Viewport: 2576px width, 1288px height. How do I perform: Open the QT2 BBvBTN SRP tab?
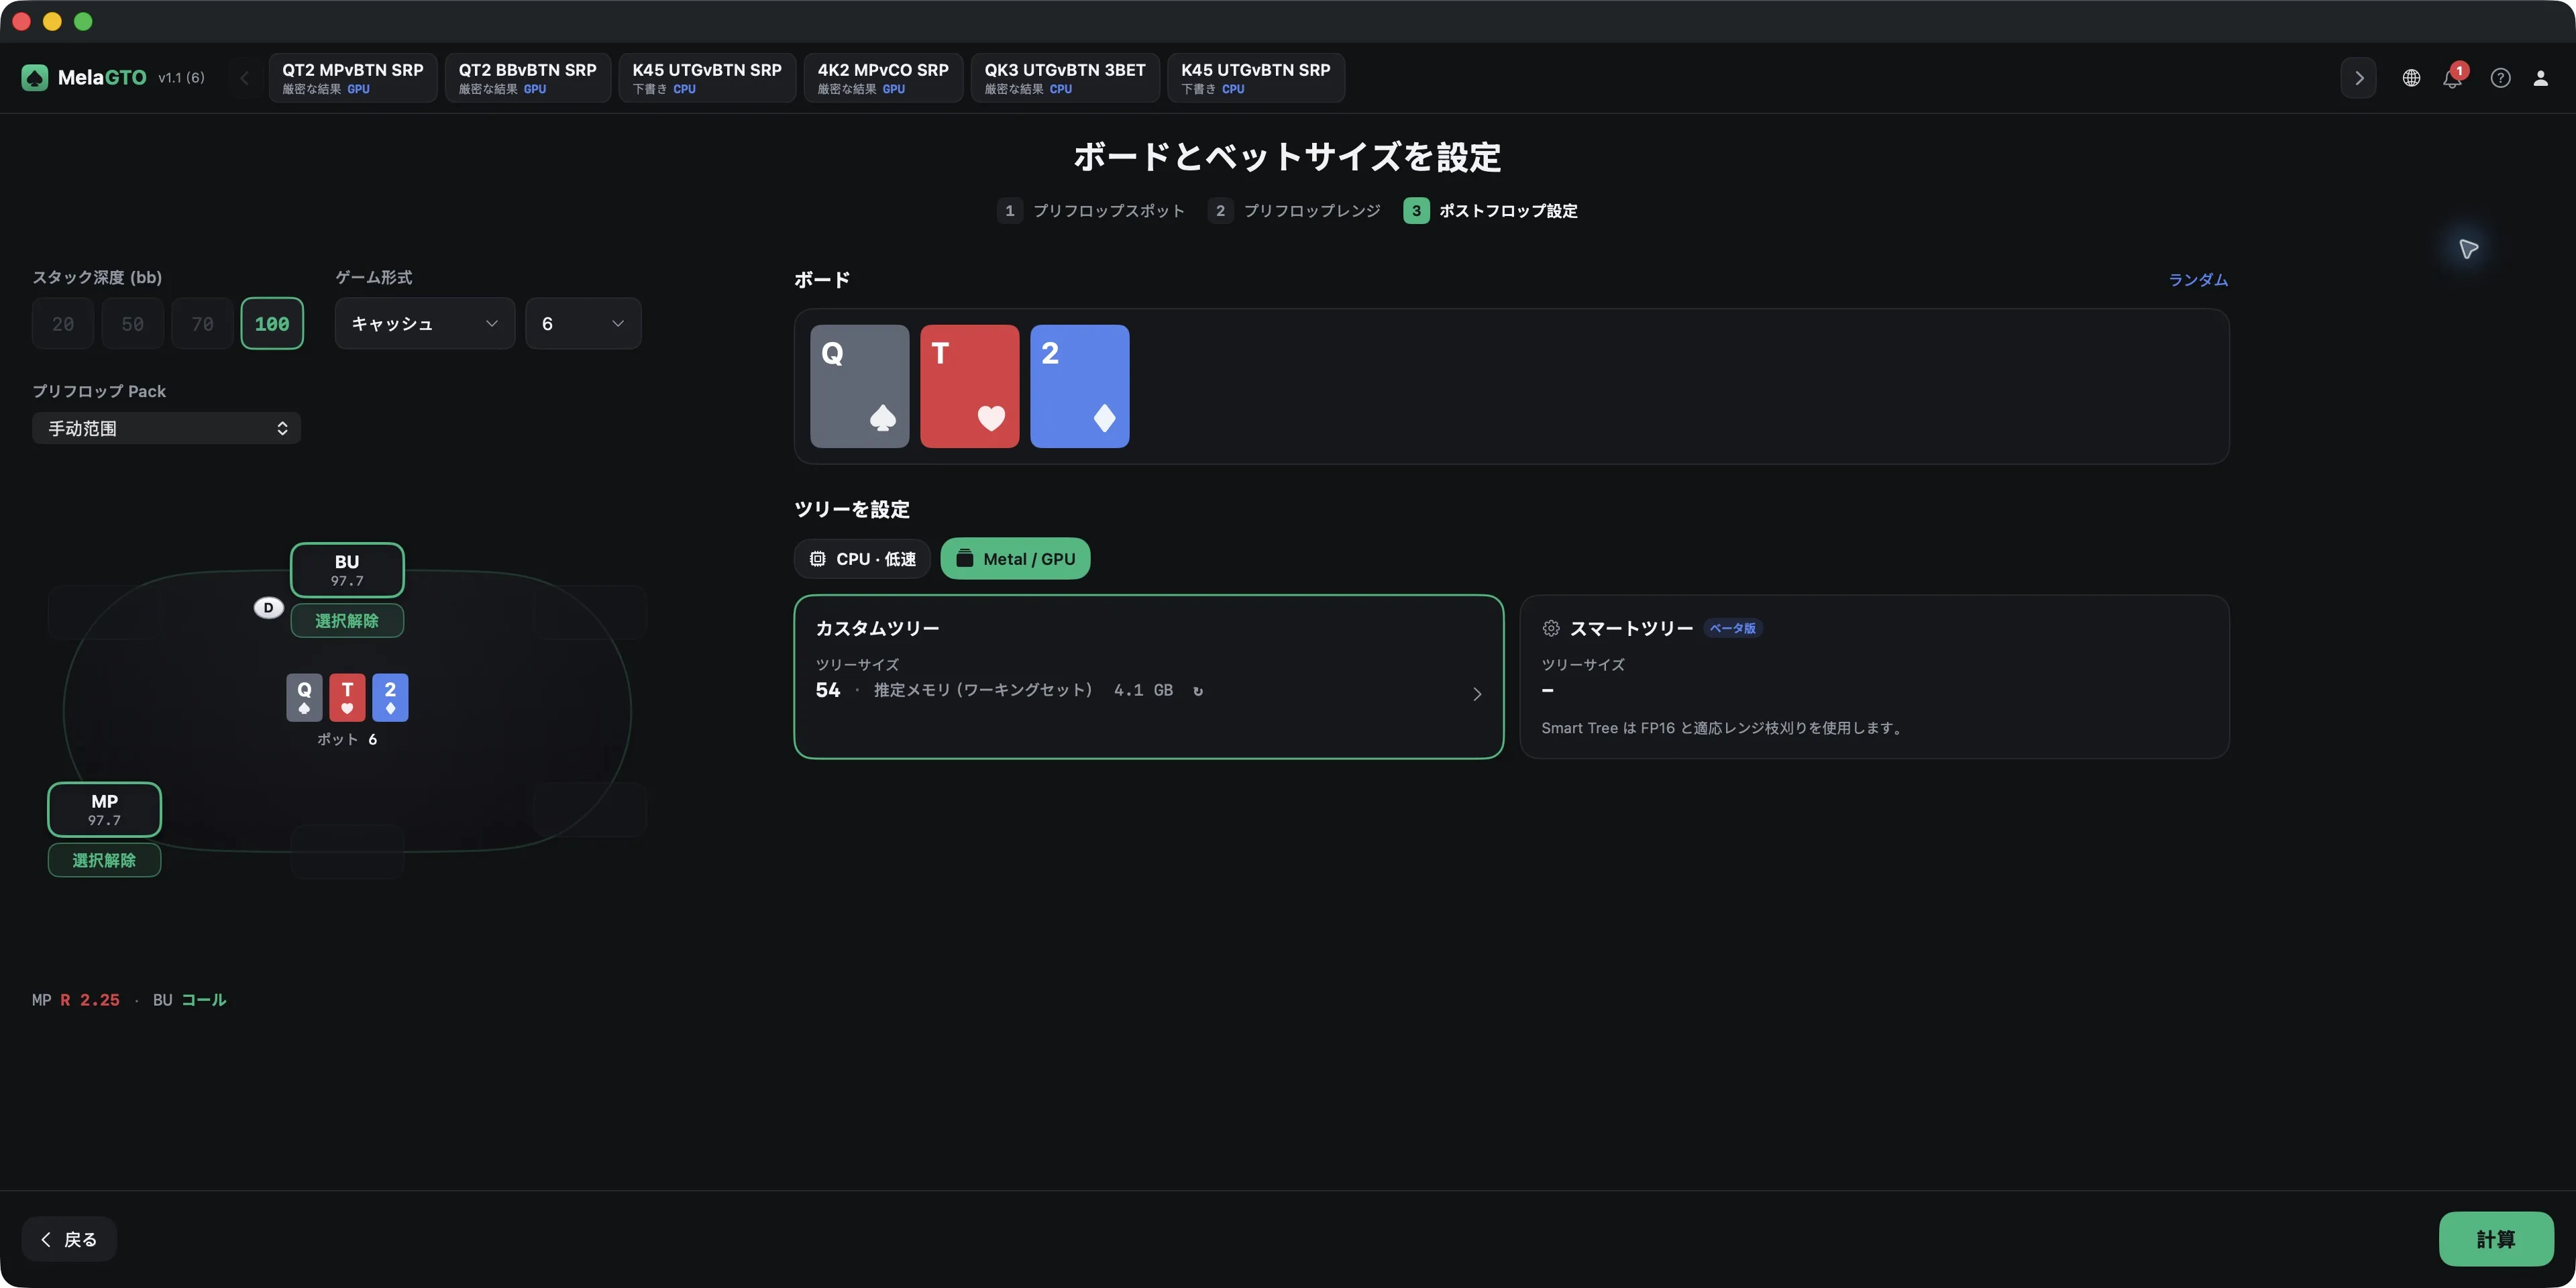click(x=528, y=78)
